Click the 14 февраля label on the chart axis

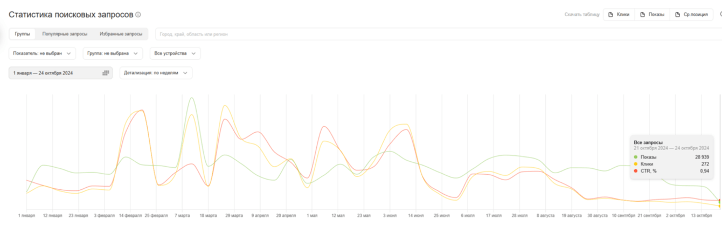pyautogui.click(x=130, y=216)
